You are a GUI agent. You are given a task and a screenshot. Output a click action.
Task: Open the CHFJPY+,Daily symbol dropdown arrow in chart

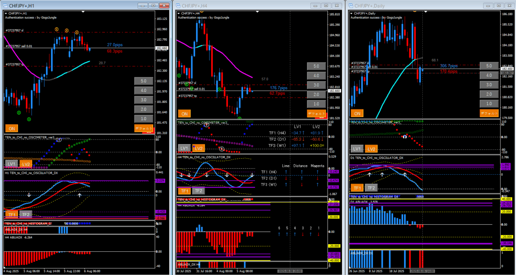[x=352, y=13]
